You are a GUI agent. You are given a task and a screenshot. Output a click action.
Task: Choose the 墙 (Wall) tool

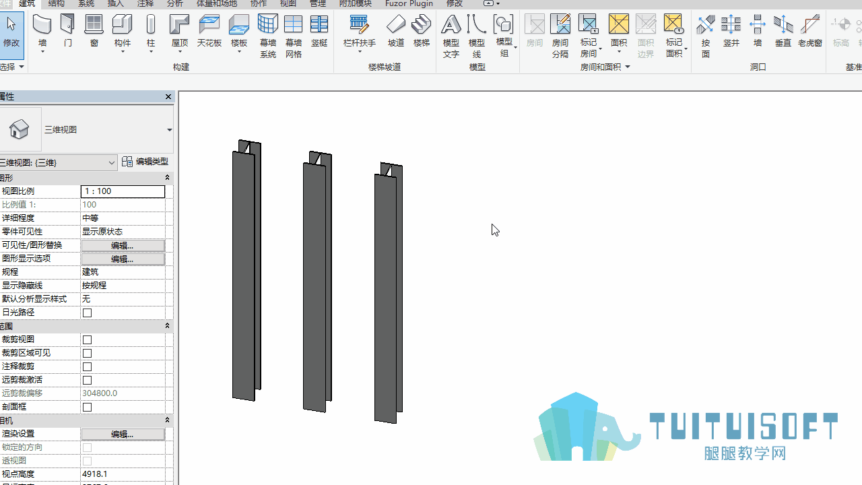[x=42, y=32]
